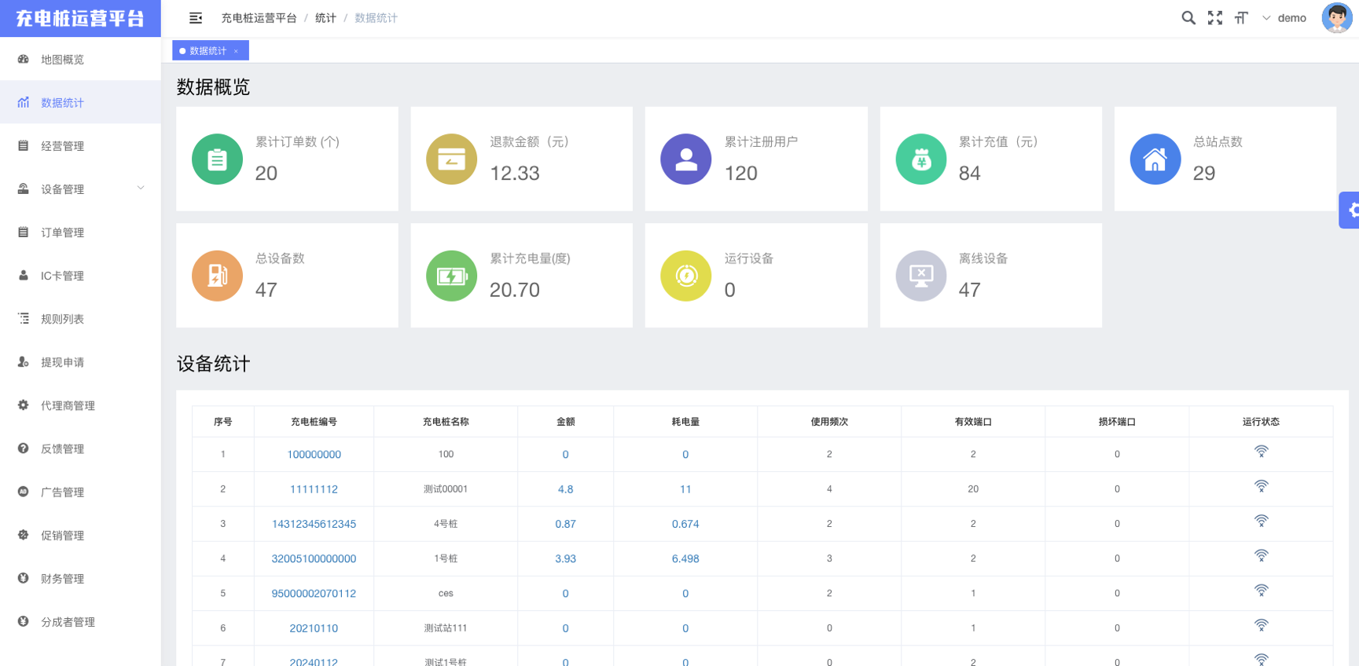The height and width of the screenshot is (666, 1359).
Task: Open IC卡管理 in sidebar
Action: click(80, 275)
